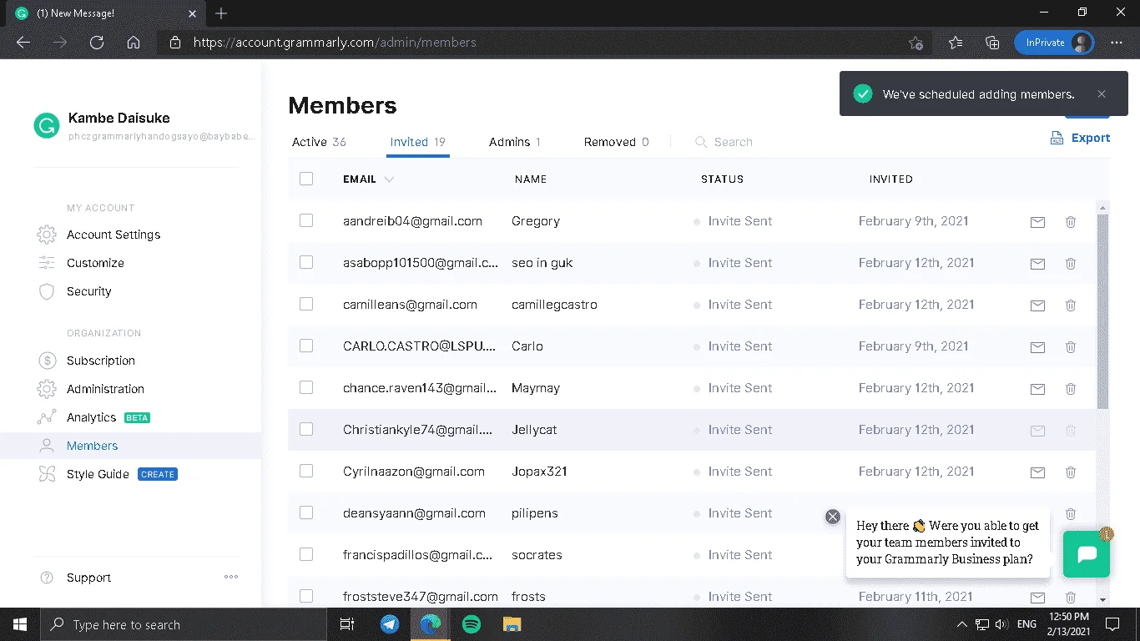This screenshot has height=641, width=1140.
Task: Open the more options dots beside Support
Action: pyautogui.click(x=231, y=577)
